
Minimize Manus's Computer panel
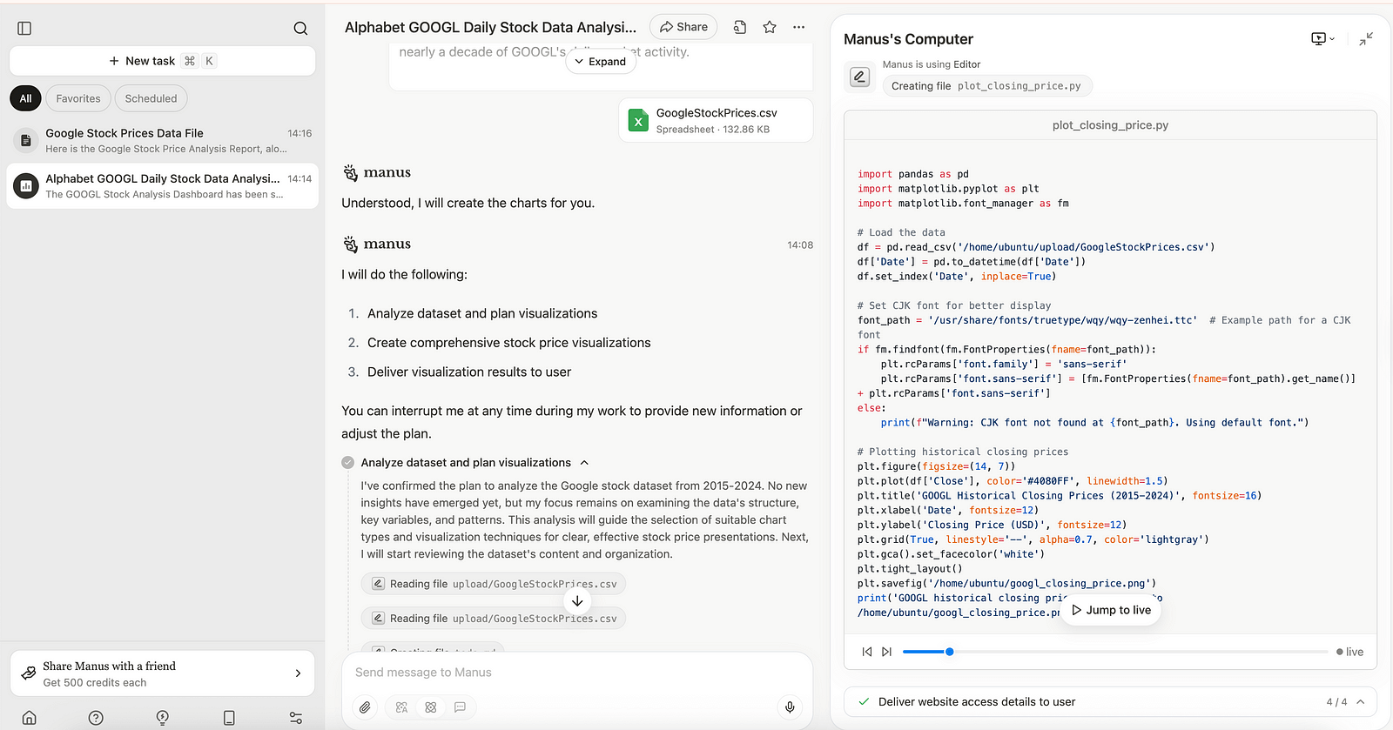point(1366,38)
